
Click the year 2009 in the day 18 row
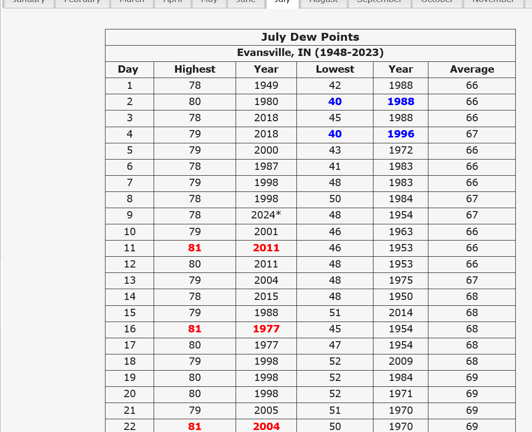(x=400, y=361)
